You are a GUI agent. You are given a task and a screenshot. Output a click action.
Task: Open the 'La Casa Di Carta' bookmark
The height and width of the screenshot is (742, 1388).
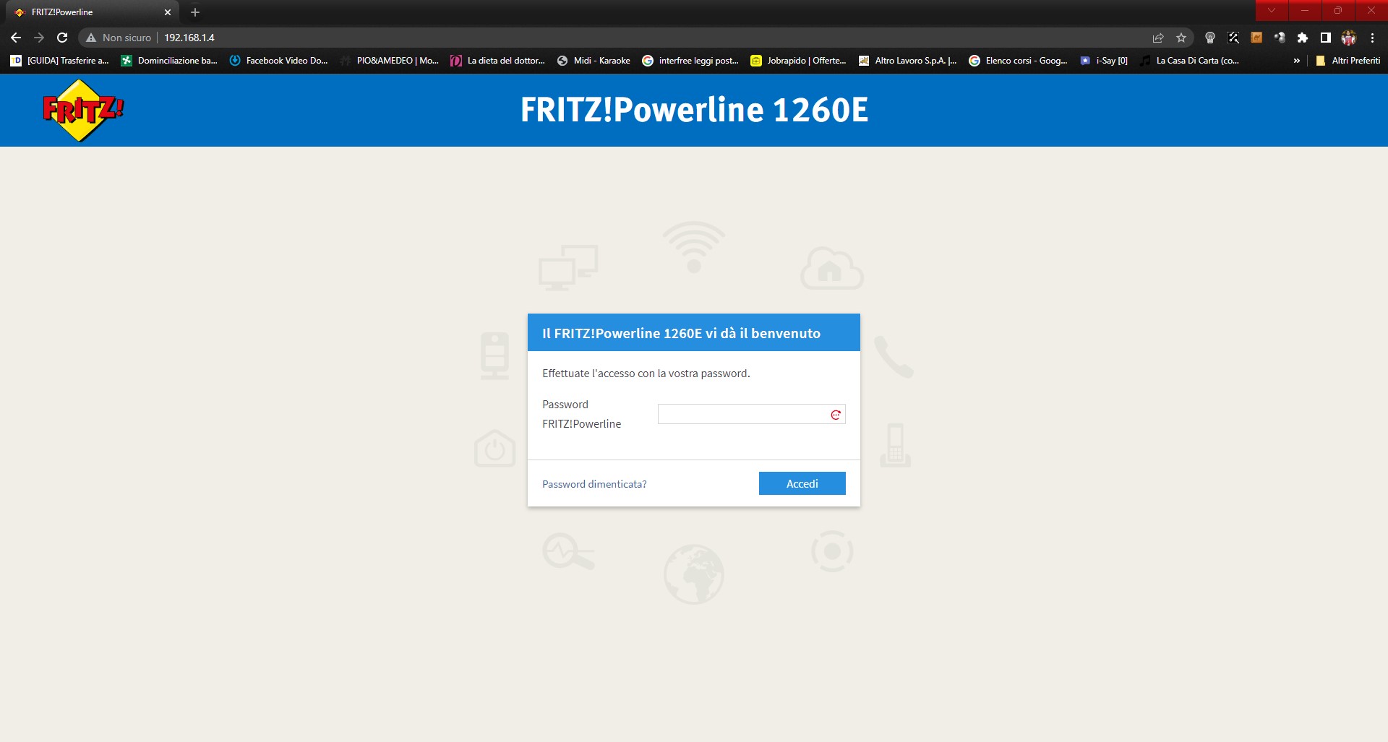(x=1189, y=61)
